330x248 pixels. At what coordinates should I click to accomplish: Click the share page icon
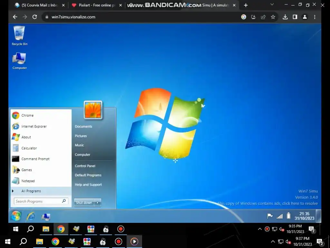(263, 17)
